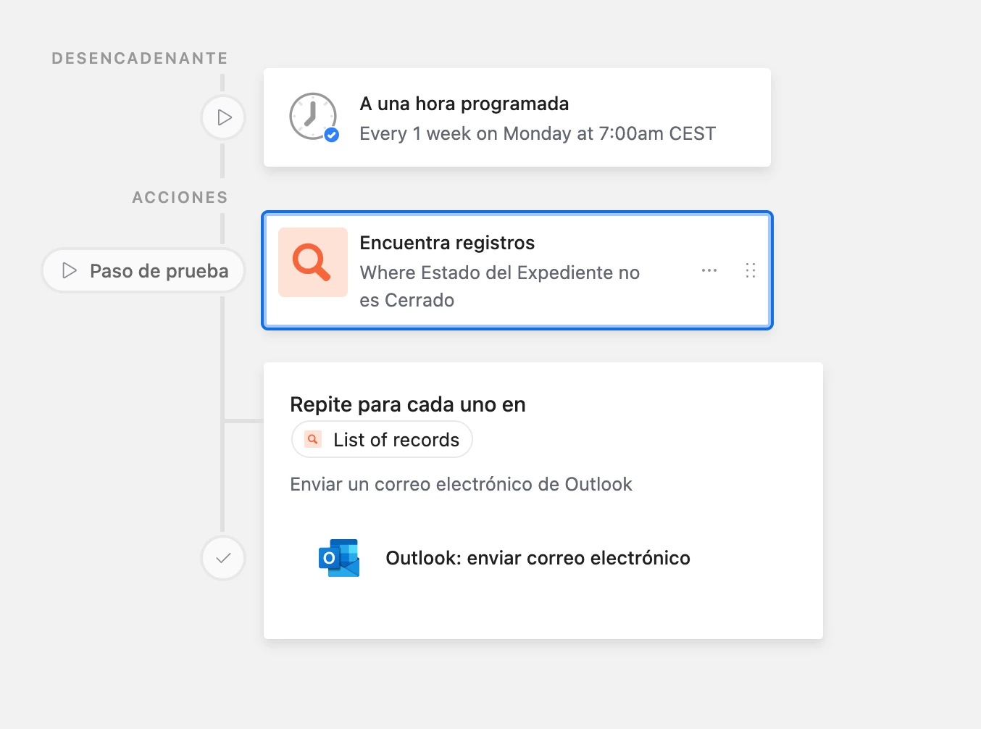Screen dimensions: 981x729
Task: Click the small search icon in the List of records chip
Action: 313,439
